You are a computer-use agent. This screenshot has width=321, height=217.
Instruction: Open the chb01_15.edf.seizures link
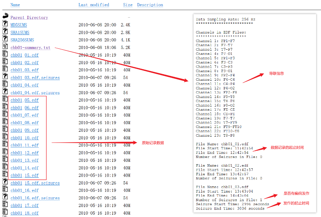click(x=35, y=183)
